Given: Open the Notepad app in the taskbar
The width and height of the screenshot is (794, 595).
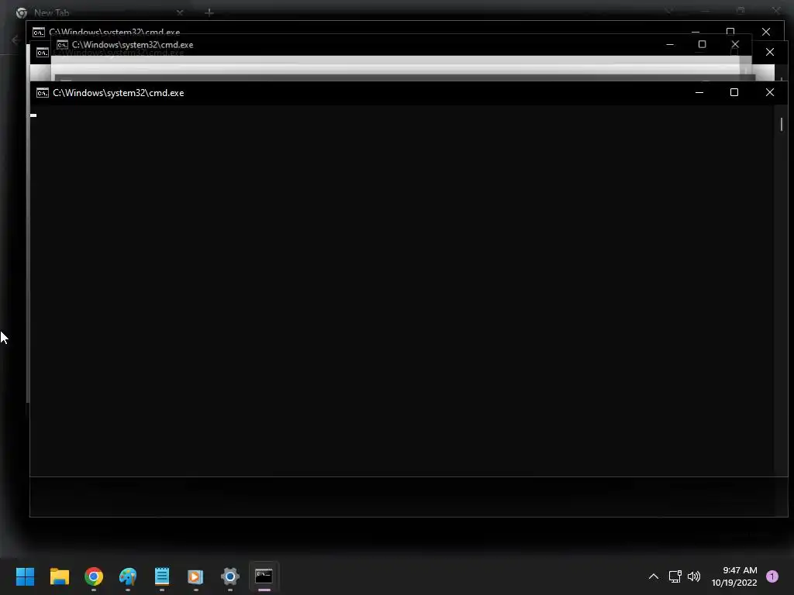Looking at the screenshot, I should click(162, 576).
